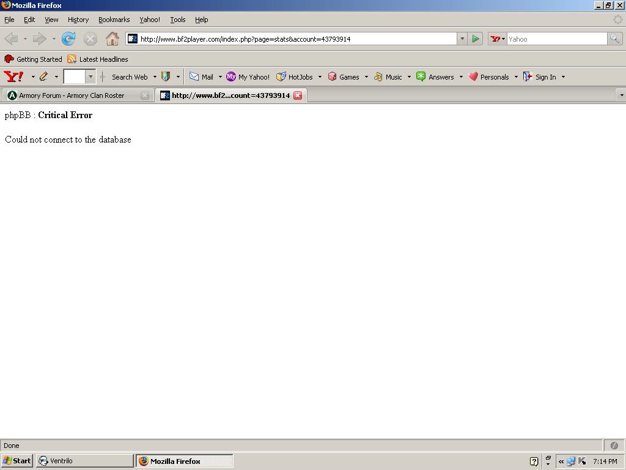
Task: Click the search magnifier icon
Action: [614, 39]
